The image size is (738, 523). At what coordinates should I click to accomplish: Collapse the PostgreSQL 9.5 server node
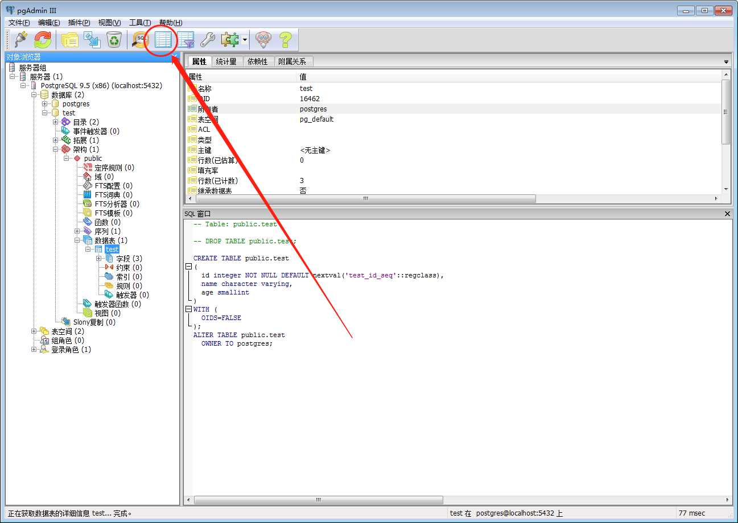(23, 86)
